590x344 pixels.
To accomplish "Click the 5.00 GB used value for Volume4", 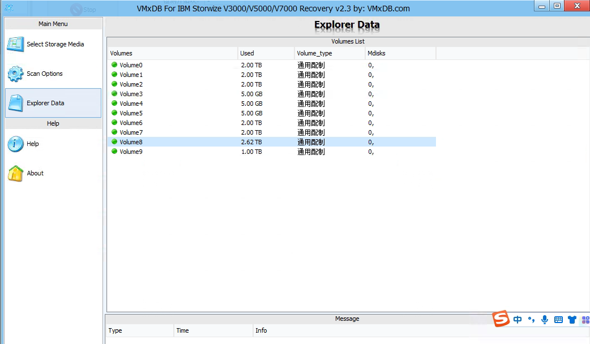I will 252,104.
